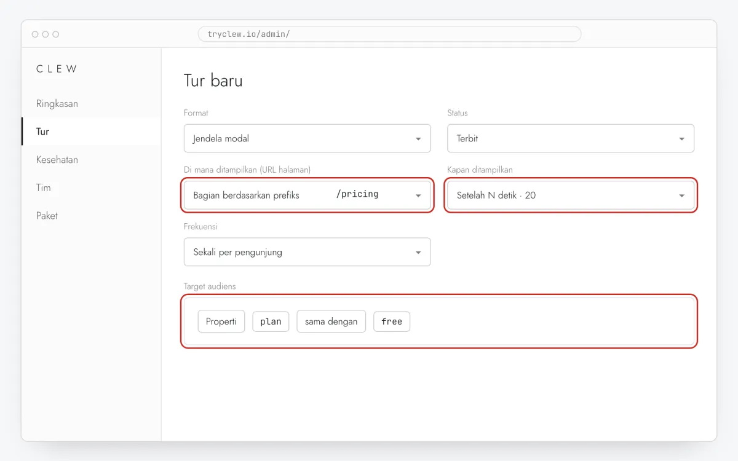Click the browser address bar tryclew.io/admin/
This screenshot has width=738, height=461.
tap(389, 34)
